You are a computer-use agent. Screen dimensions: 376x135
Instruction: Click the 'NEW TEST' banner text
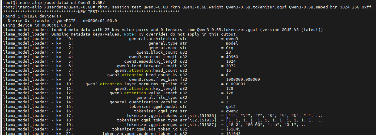pyautogui.click(x=88, y=11)
